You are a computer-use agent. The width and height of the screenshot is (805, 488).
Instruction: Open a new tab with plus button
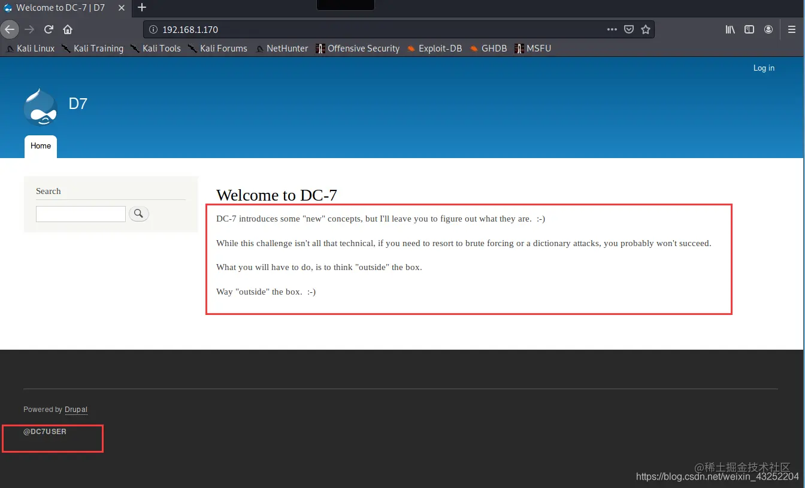pyautogui.click(x=142, y=8)
